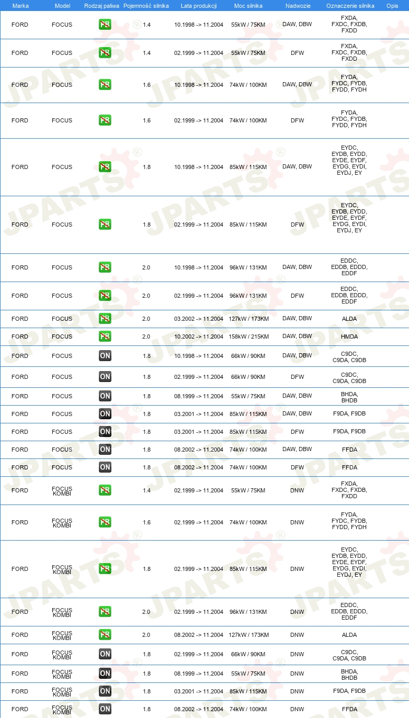Click the PB petrol icon in the HMDA 215KM row

[x=105, y=336]
